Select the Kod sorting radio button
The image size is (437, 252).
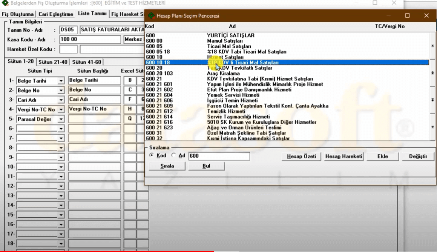[x=152, y=155]
